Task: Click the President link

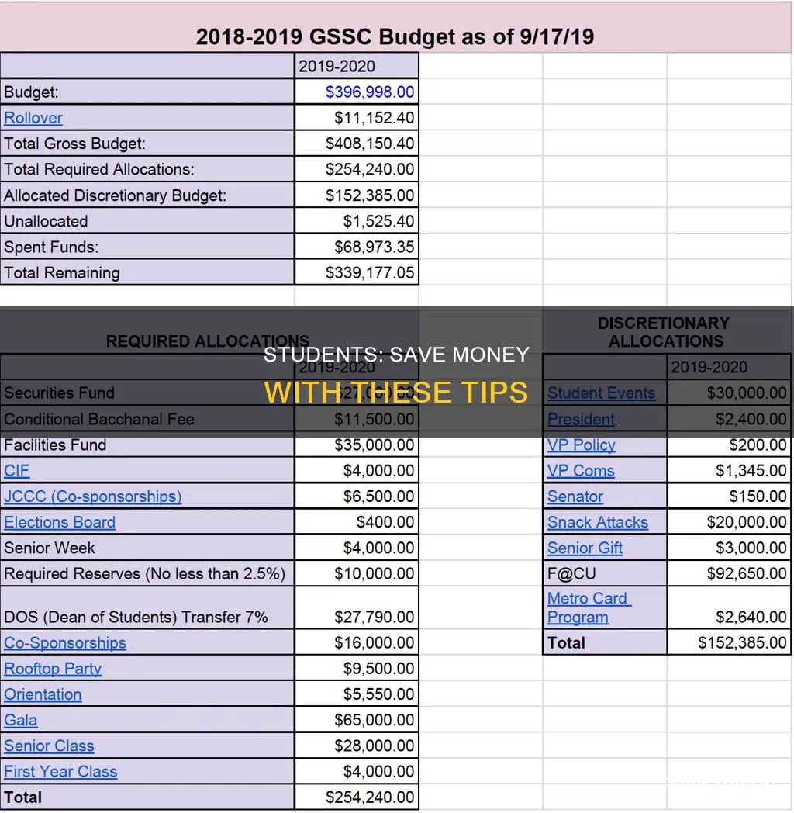Action: coord(581,419)
